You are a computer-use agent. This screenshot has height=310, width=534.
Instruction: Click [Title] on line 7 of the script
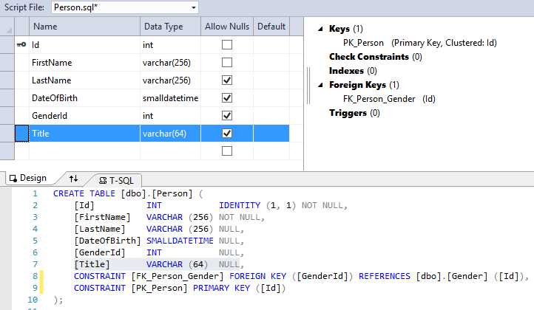click(x=92, y=264)
